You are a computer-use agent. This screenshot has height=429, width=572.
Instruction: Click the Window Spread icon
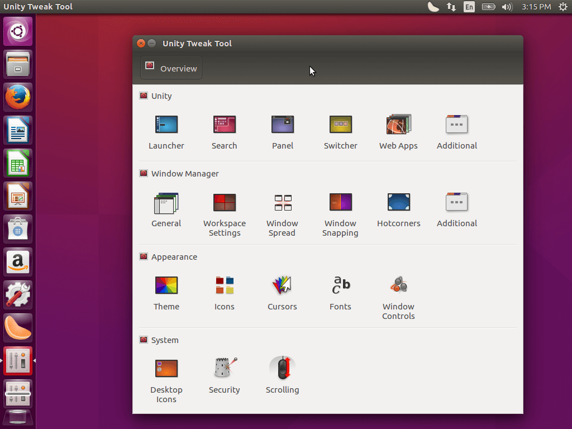tap(282, 202)
